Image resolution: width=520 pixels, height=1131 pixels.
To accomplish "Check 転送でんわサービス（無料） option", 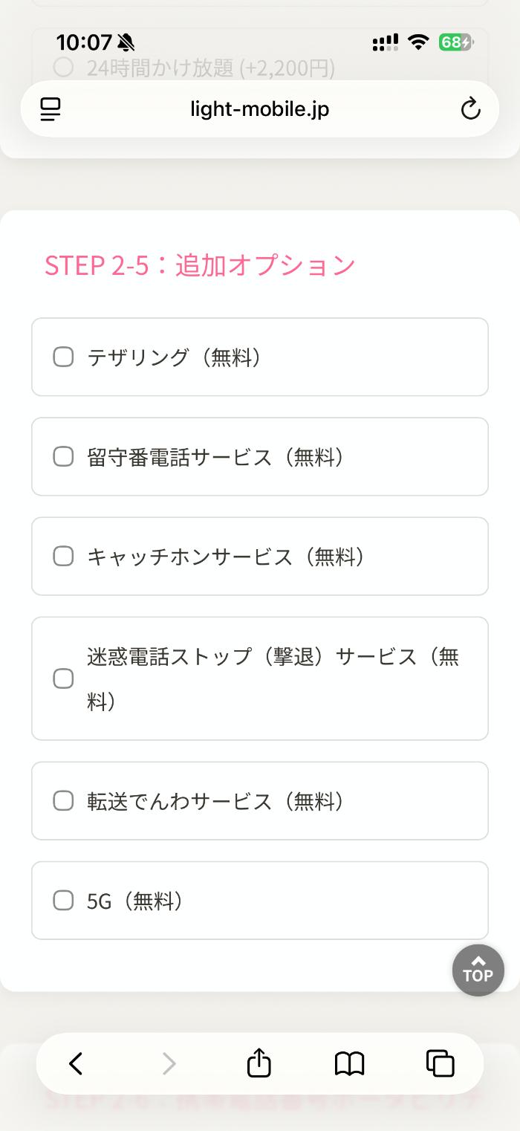I will pos(64,801).
